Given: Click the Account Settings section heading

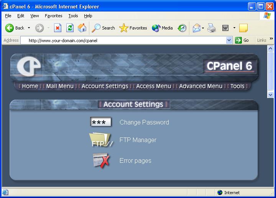Looking at the screenshot, I should point(133,104).
